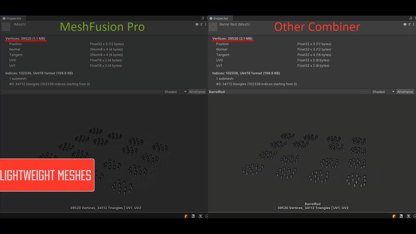Open debug bug icon in left status bar

[x=186, y=216]
